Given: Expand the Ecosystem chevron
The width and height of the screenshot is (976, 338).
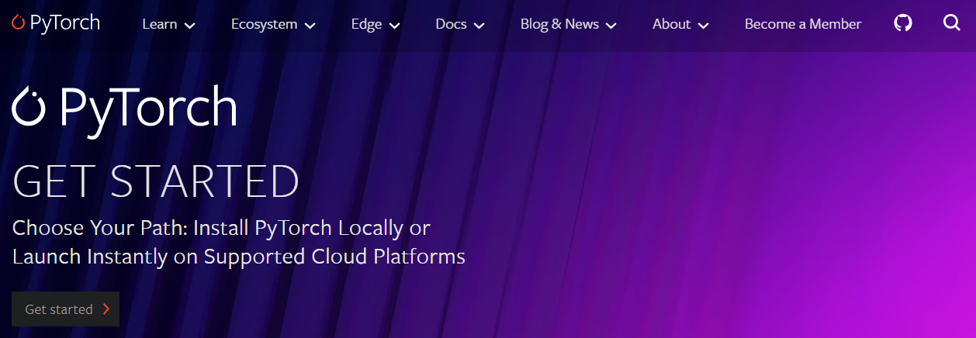Looking at the screenshot, I should pyautogui.click(x=310, y=26).
